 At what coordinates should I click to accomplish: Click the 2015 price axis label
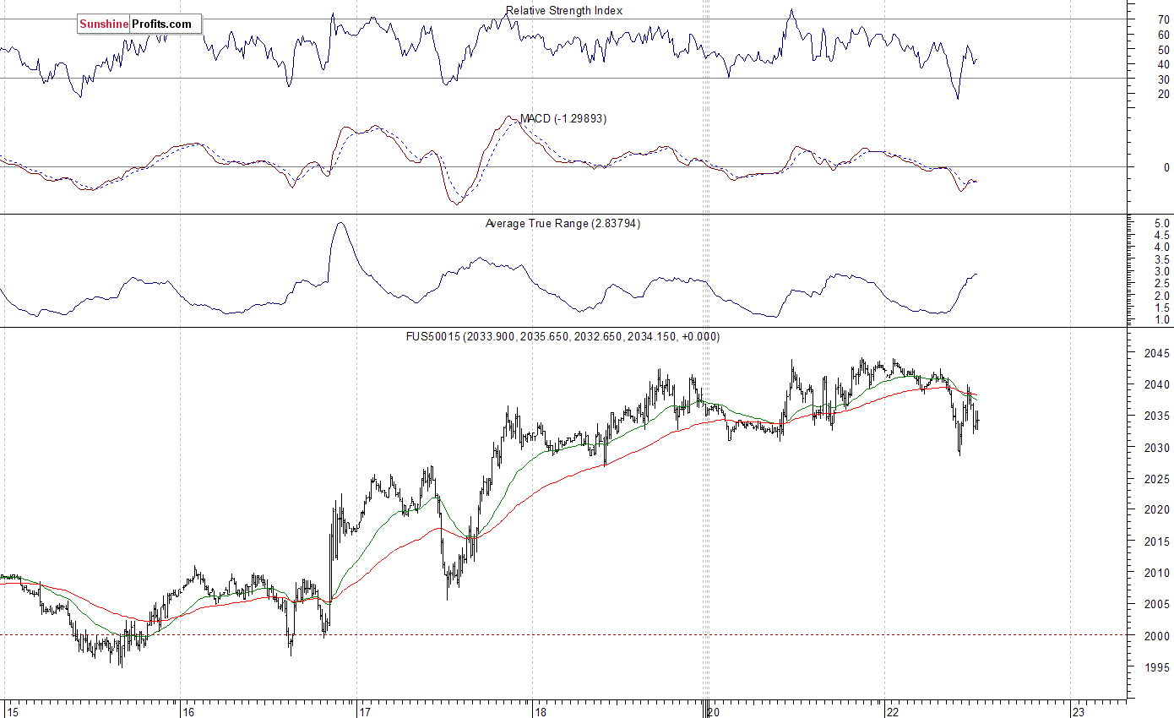[1158, 541]
